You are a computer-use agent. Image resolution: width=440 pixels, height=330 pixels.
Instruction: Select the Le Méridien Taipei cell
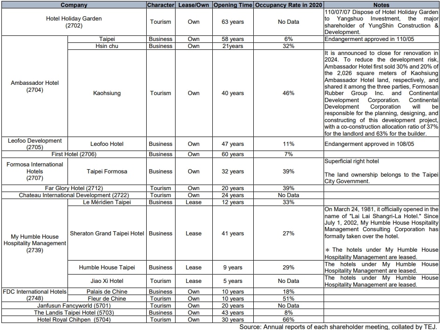pos(107,202)
